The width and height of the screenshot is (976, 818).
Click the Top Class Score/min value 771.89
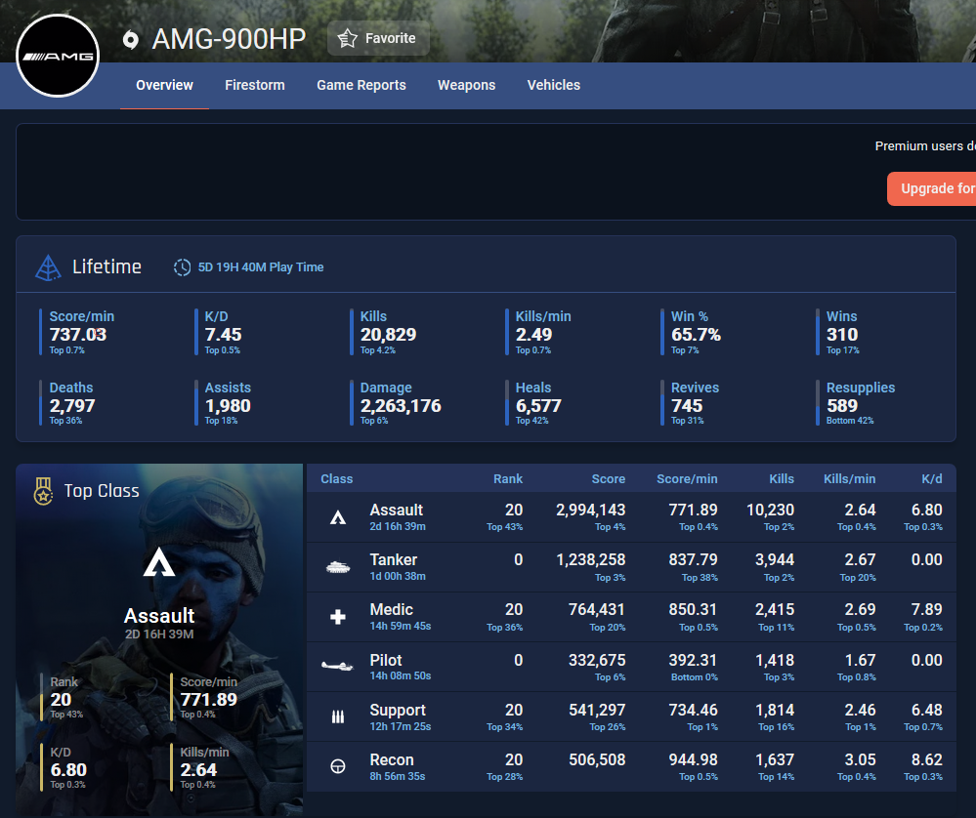click(208, 700)
